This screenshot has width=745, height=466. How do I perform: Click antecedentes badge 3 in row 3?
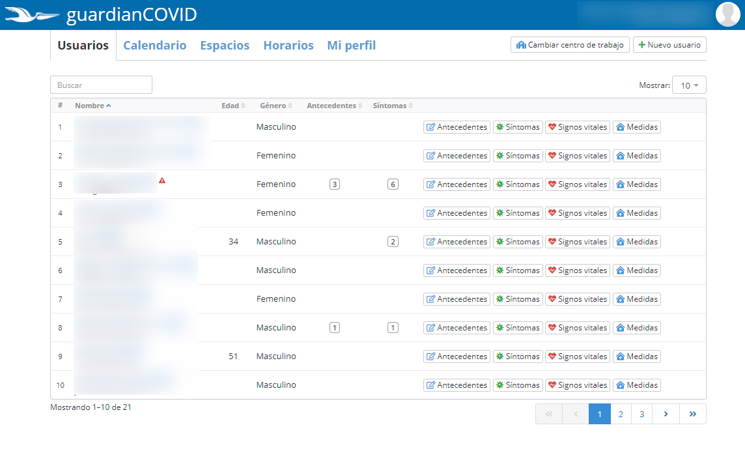tap(335, 184)
